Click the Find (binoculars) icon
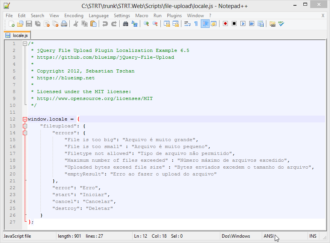 click(126, 24)
